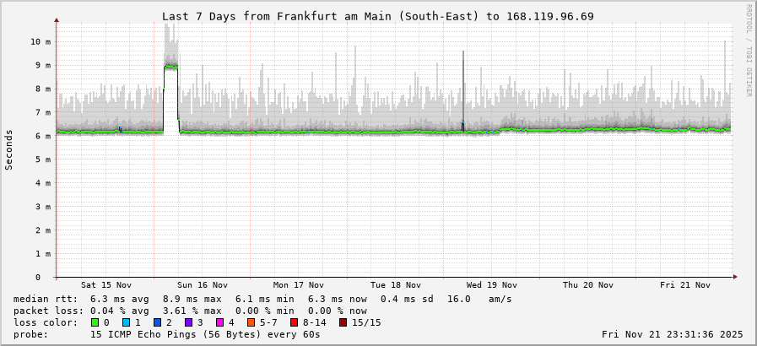
Task: Click the green loss color swatch for 0
Action: [x=95, y=322]
